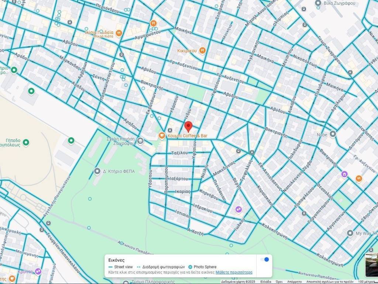Click the Nube place marker
378x284 pixels.
coord(333,134)
